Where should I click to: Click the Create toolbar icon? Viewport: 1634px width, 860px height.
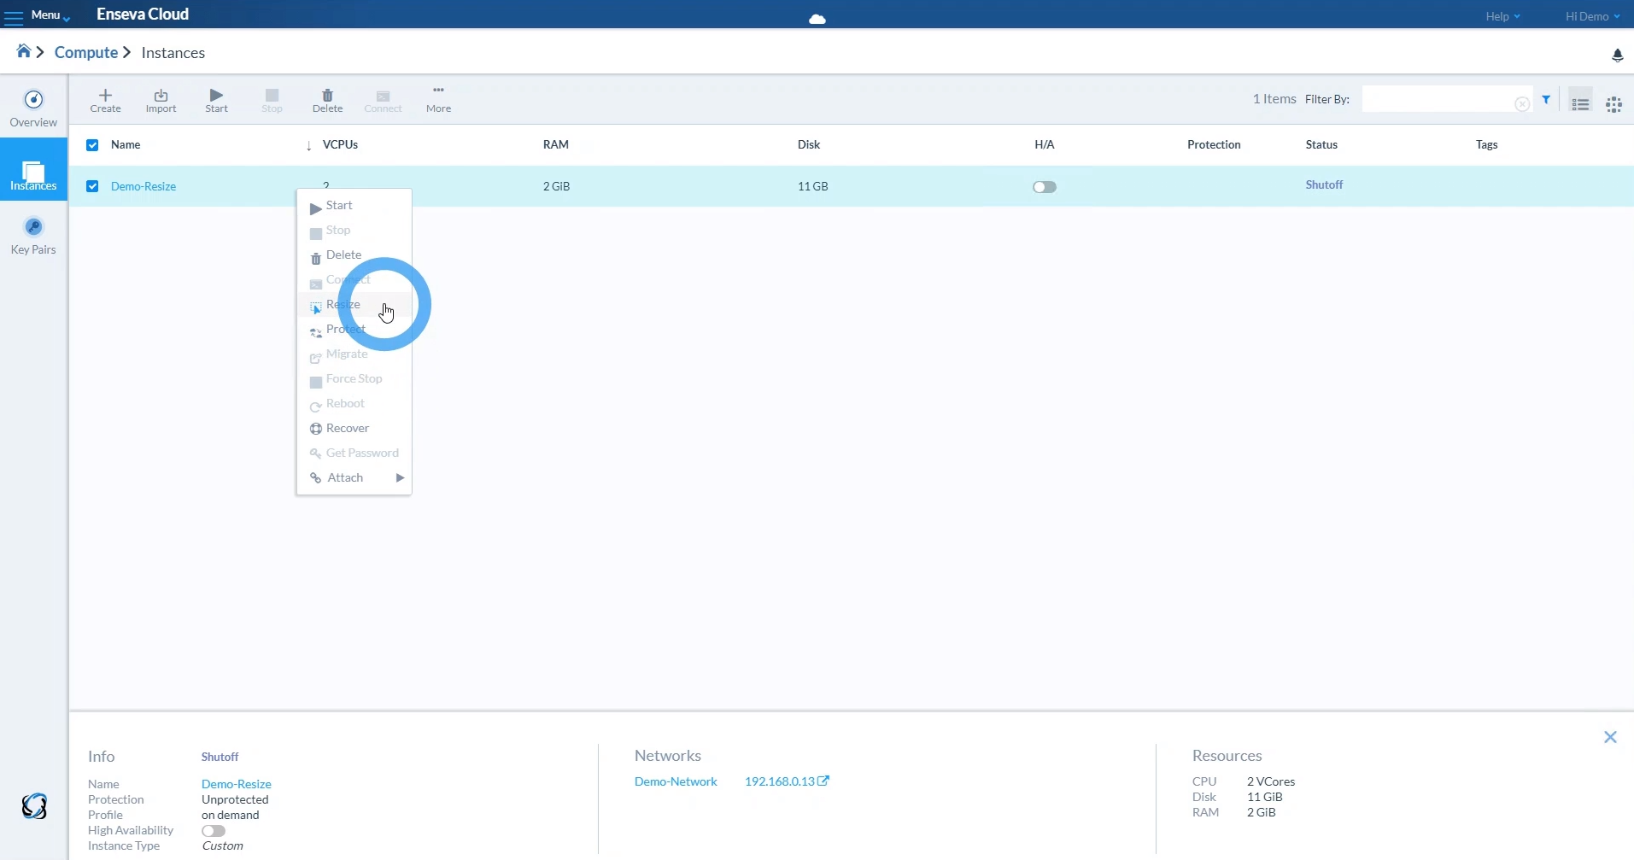pos(105,100)
